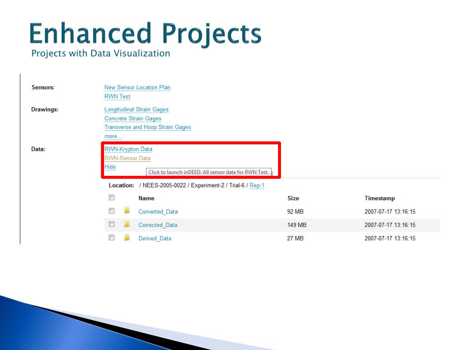This screenshot has height=350, width=467.
Task: Click the 92 MB size value
Action: [x=295, y=211]
